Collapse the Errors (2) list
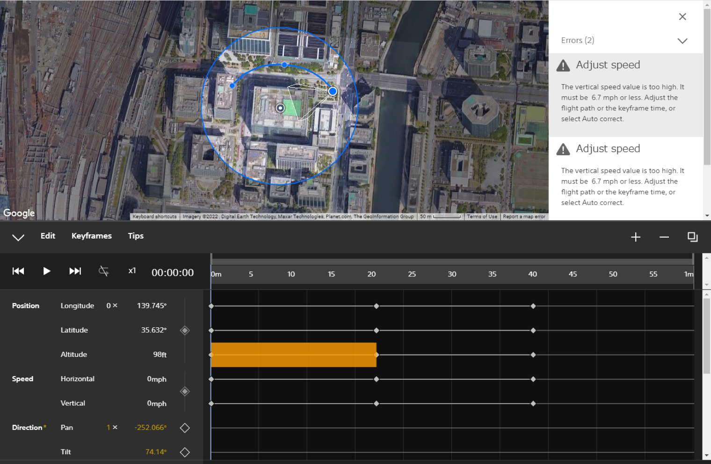711x464 pixels. (x=682, y=41)
